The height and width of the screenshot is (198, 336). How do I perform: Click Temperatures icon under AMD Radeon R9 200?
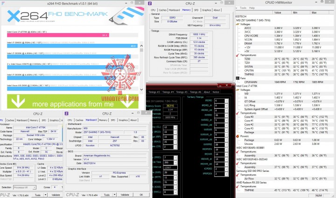pos(238,186)
